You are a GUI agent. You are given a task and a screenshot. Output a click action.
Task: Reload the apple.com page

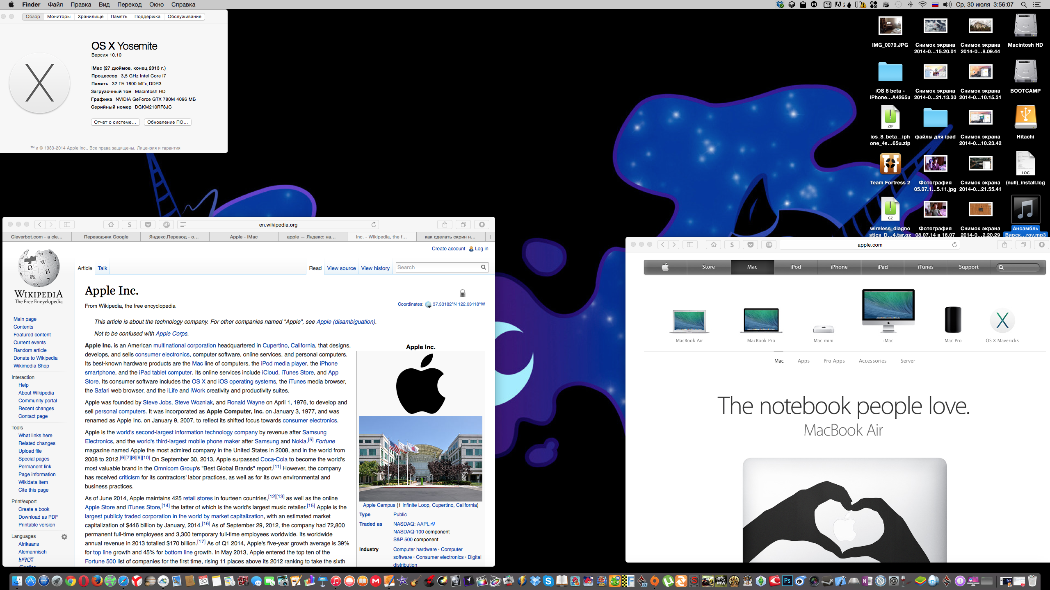click(x=954, y=245)
